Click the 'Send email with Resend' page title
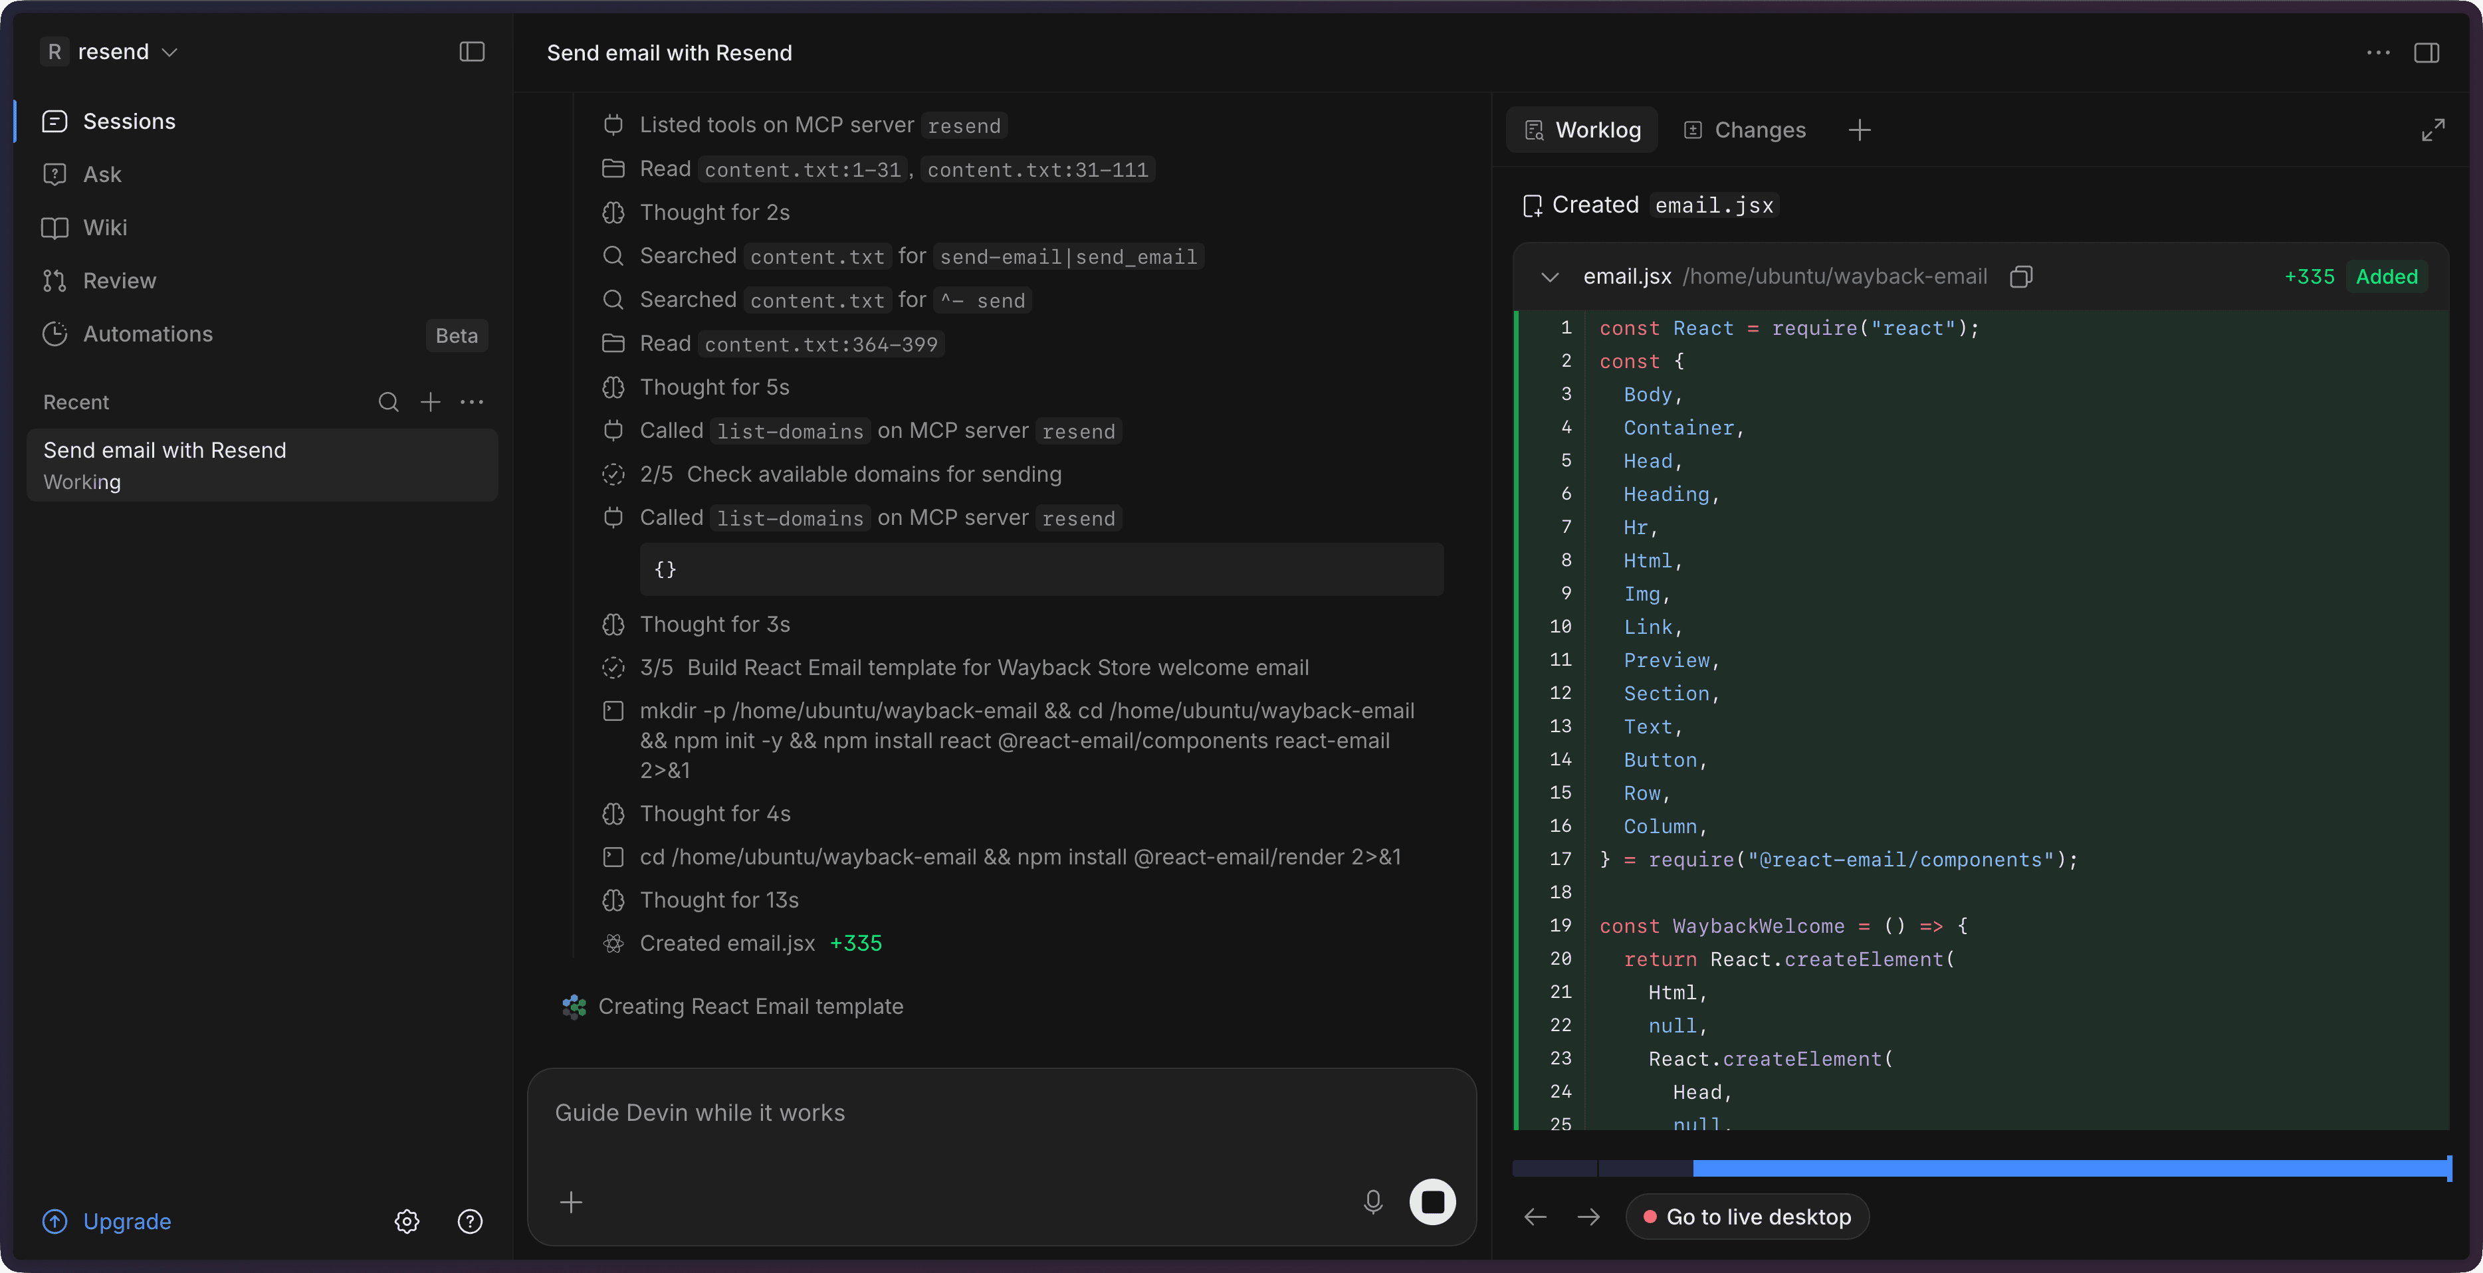Viewport: 2483px width, 1273px height. 669,53
